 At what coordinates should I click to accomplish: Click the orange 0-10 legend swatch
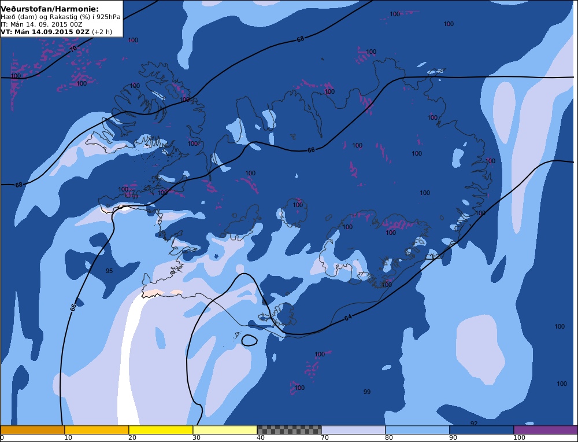[x=32, y=430]
